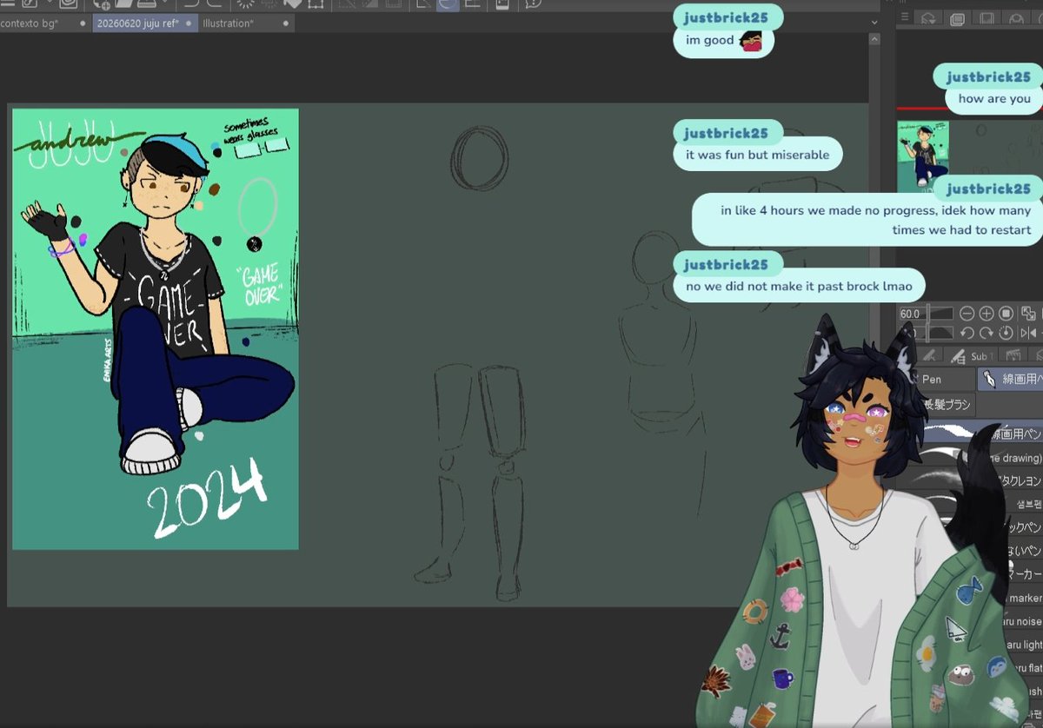Image resolution: width=1043 pixels, height=728 pixels.
Task: Select the third palette tab icon in right panel
Action: [x=987, y=18]
